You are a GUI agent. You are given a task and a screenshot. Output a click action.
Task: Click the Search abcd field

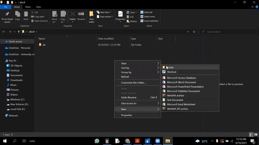[228, 31]
